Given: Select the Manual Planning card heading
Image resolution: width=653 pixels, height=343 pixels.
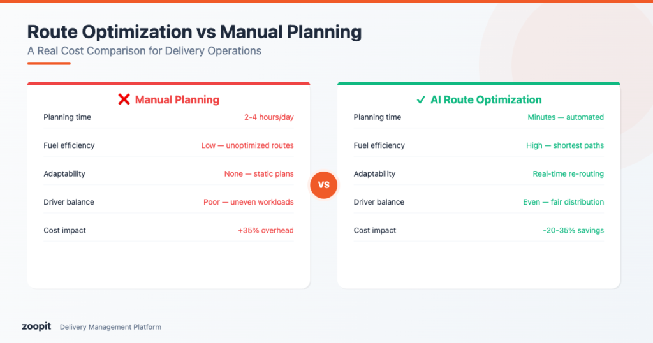Looking at the screenshot, I should (177, 99).
